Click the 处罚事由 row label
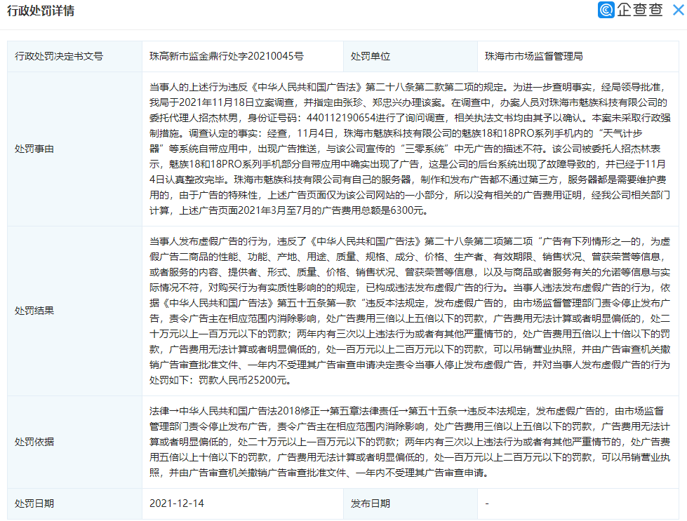The image size is (687, 521). click(x=34, y=149)
